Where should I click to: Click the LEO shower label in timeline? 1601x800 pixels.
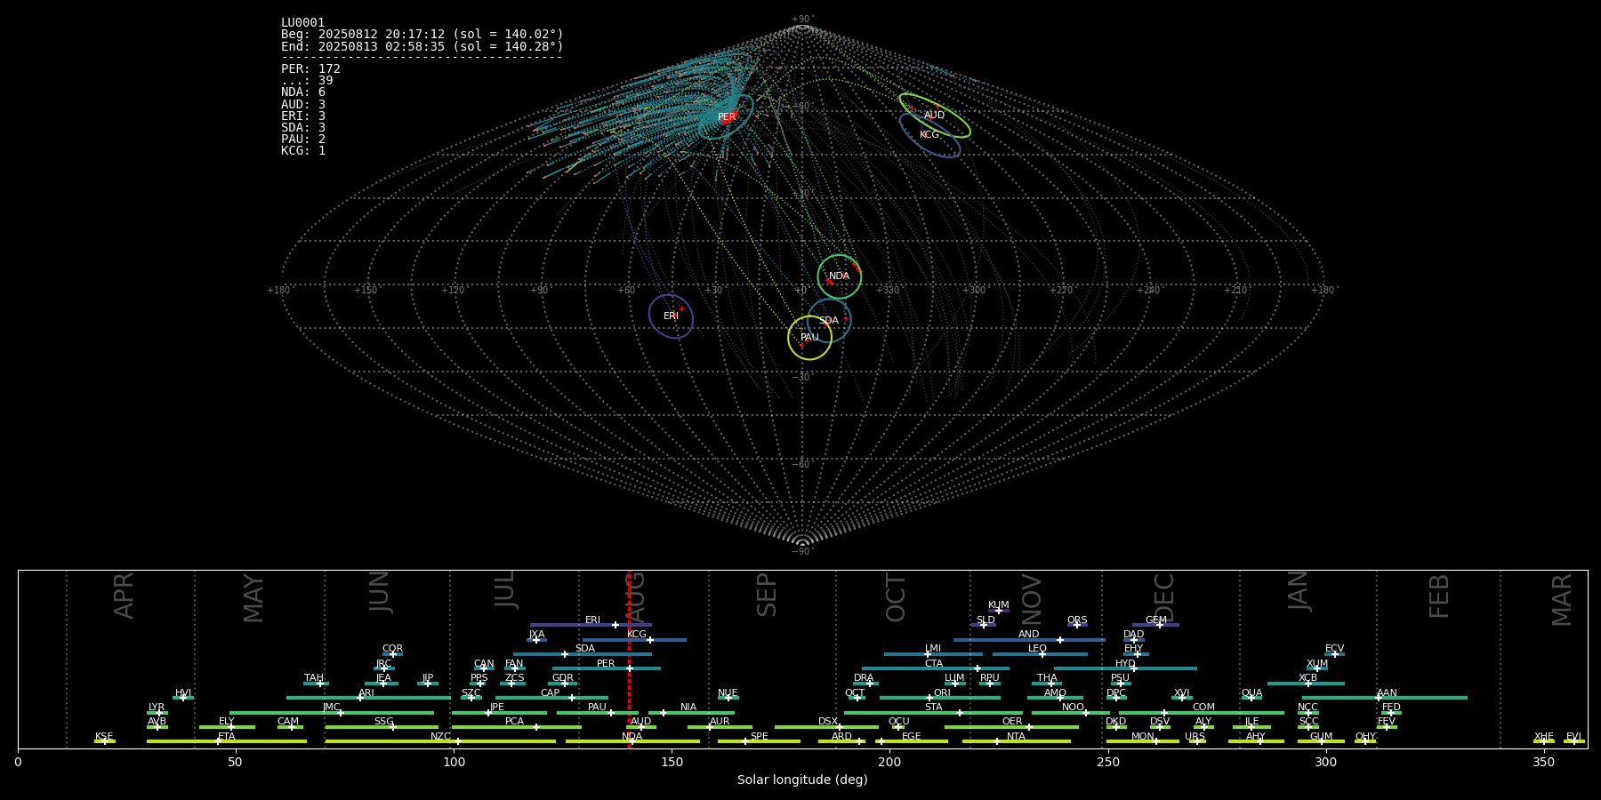tap(1038, 649)
